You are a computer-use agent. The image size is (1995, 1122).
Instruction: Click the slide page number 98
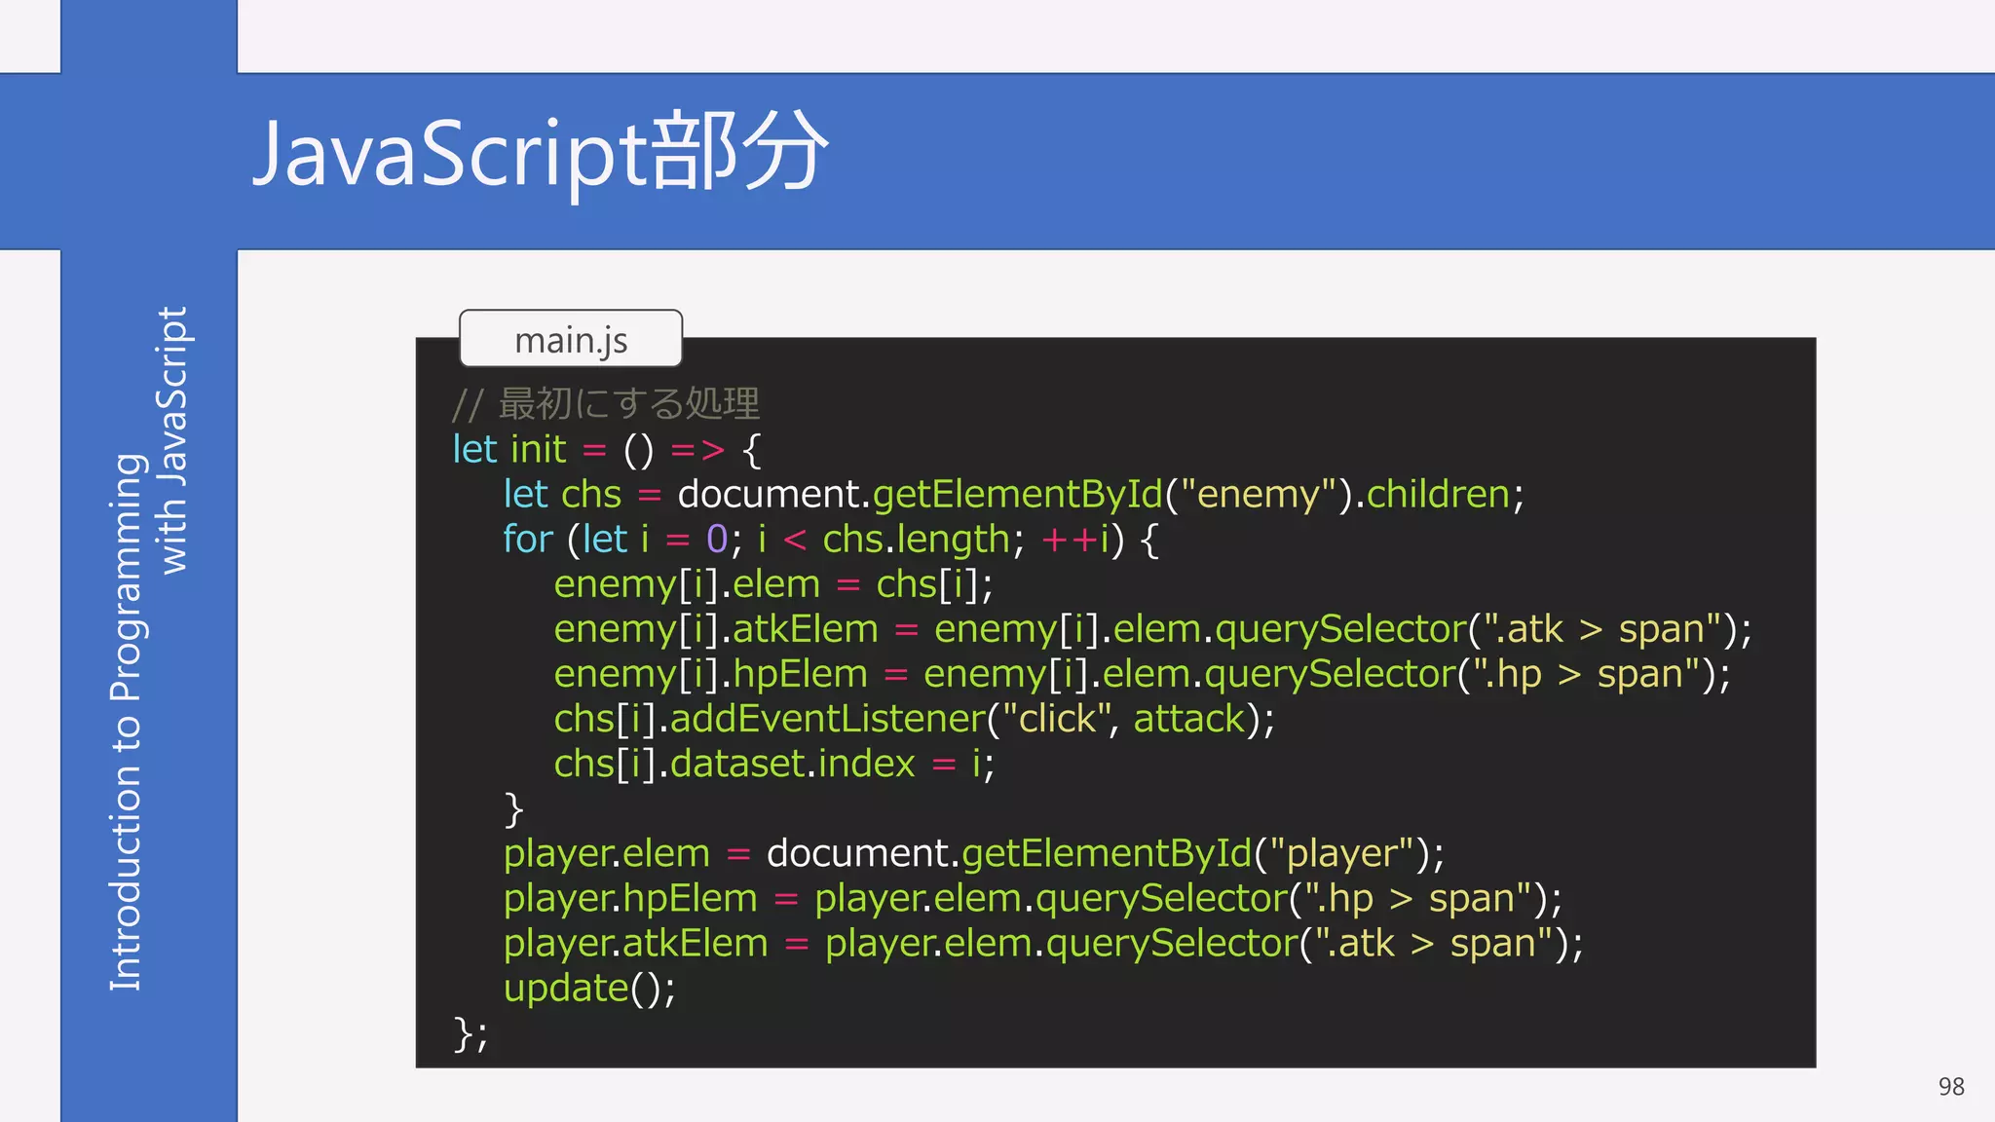(1951, 1086)
